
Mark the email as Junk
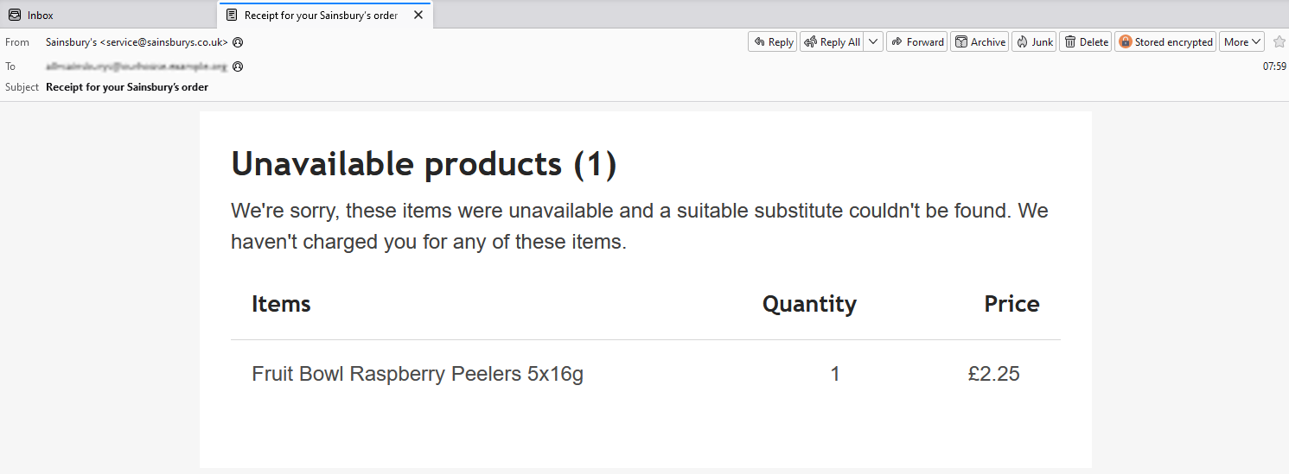(1034, 41)
